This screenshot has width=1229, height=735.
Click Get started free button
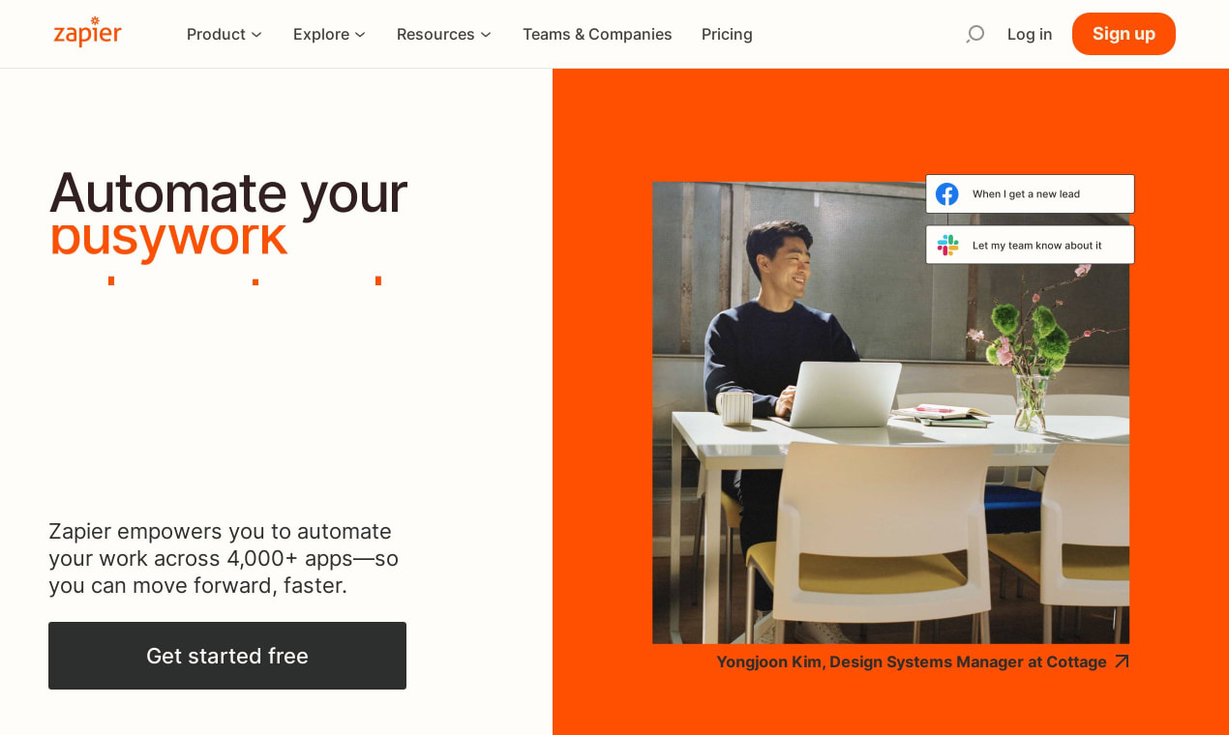(227, 656)
